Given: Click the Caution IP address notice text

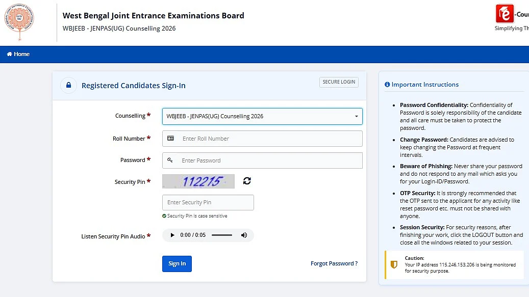Looking at the screenshot, I should [x=460, y=267].
